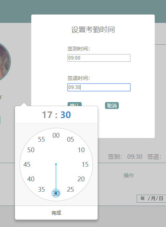166x227 pixels.
Task: Click the user avatar picture
Action: coord(4,62)
